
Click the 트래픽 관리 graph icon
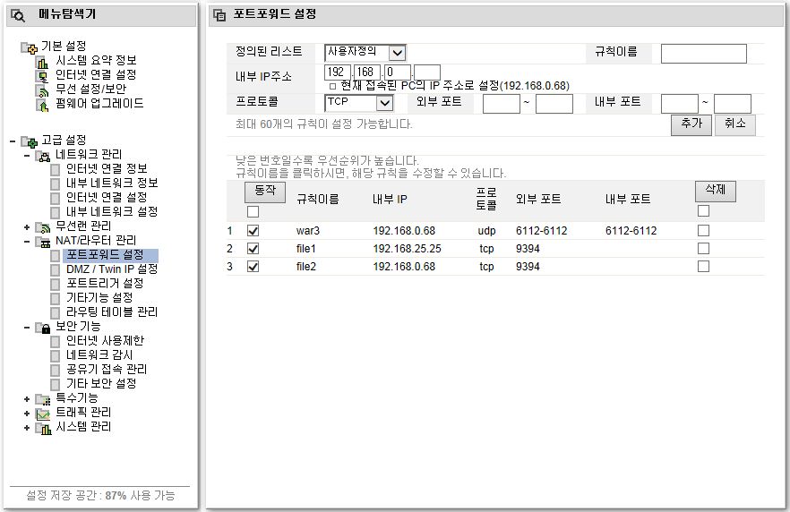(43, 414)
